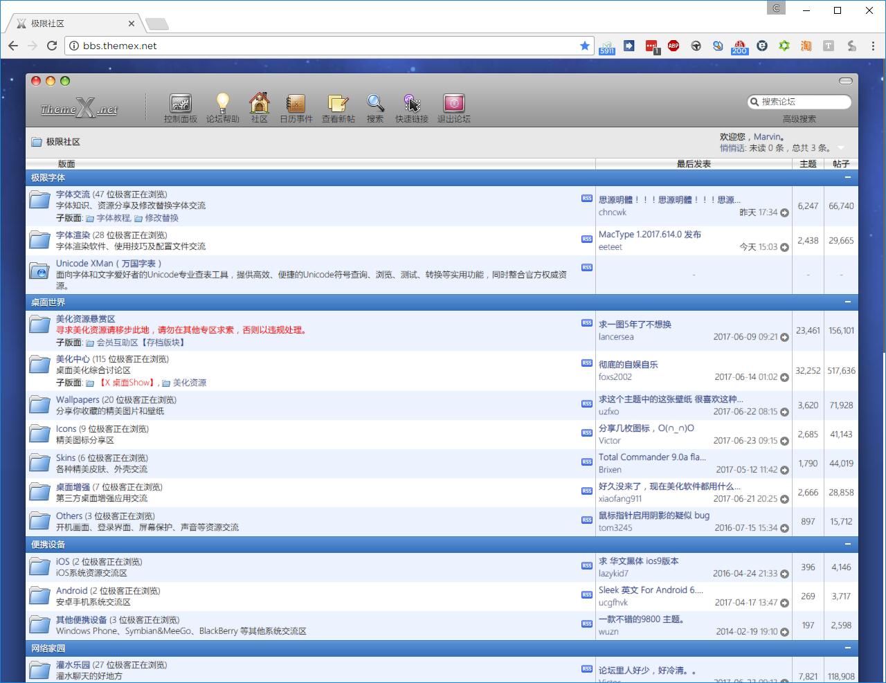
Task: Click the red Mac-style close dot
Action: click(36, 81)
